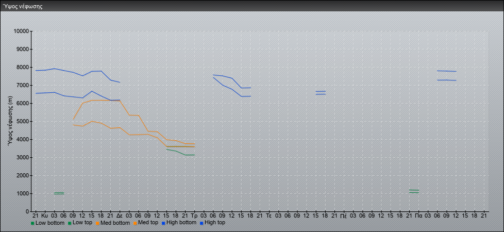The width and height of the screenshot is (504, 232).
Task: Select the Τρ day marker on the x-axis
Action: [x=194, y=215]
